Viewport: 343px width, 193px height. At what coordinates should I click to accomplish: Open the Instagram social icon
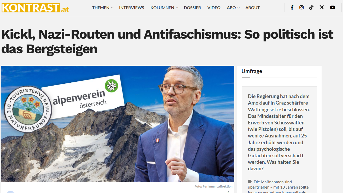(x=301, y=8)
